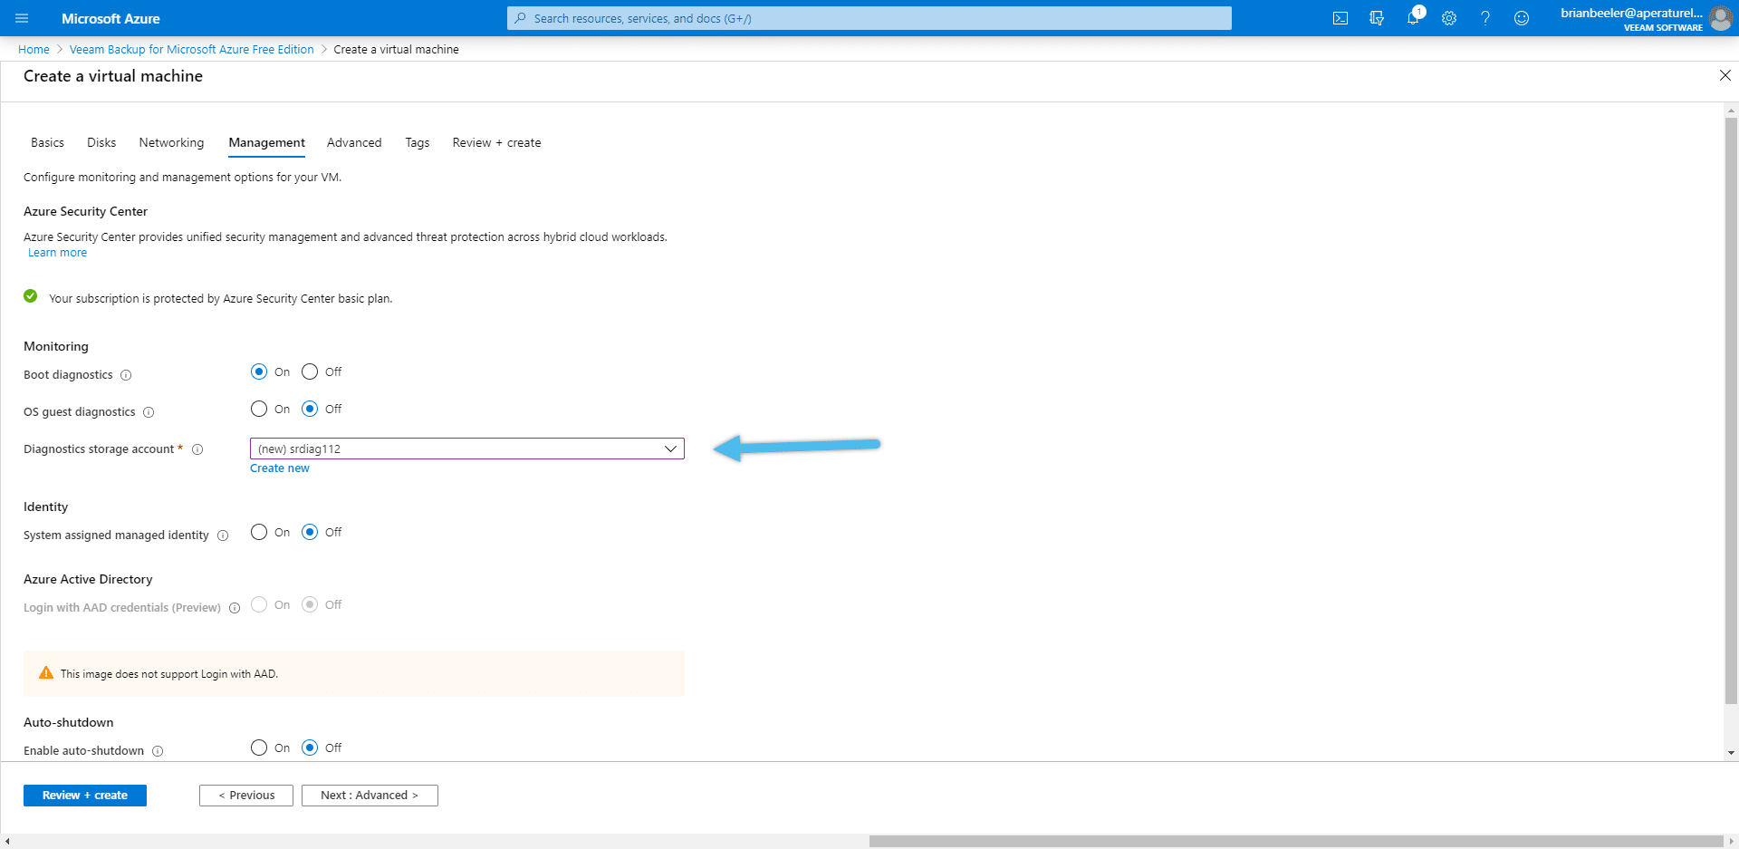Open the account avatar menu

coord(1720,18)
